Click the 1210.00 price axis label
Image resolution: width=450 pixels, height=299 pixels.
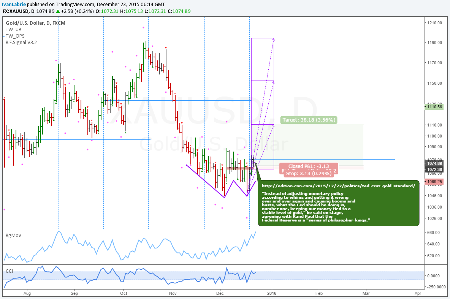click(x=434, y=23)
